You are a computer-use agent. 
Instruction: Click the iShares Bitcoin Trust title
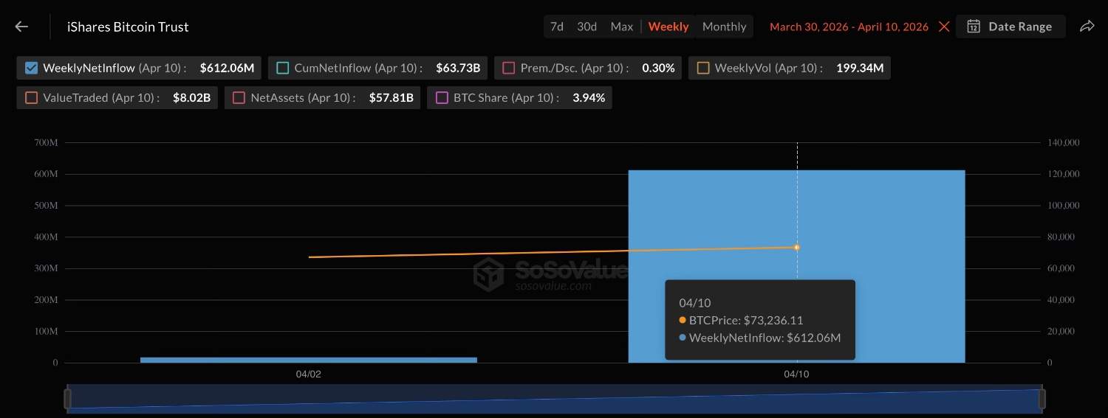click(x=128, y=27)
